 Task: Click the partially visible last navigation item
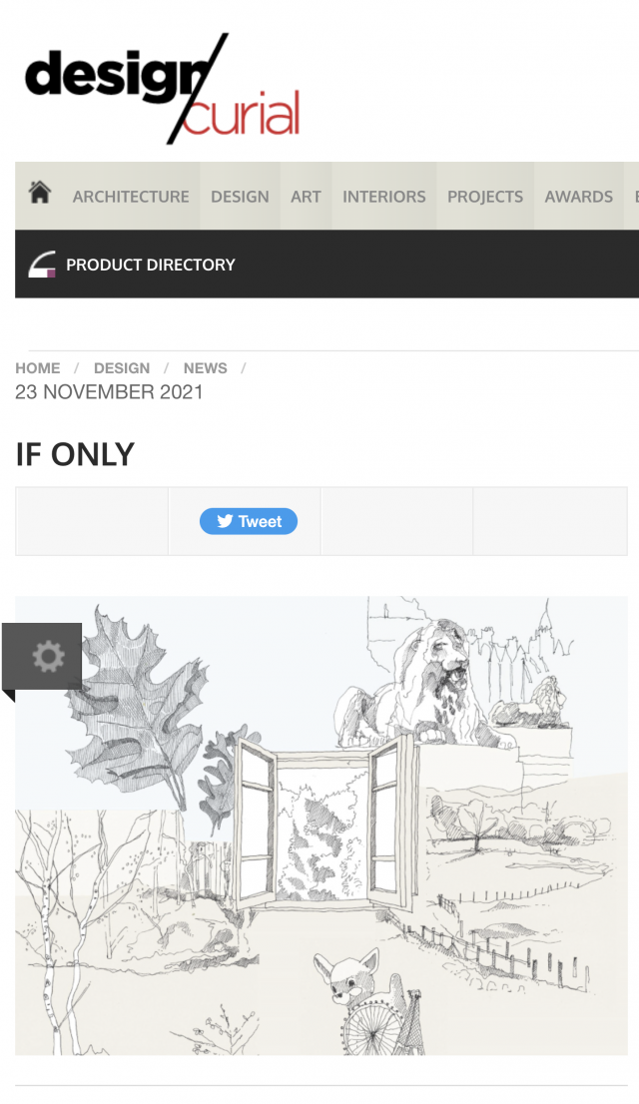(x=632, y=197)
